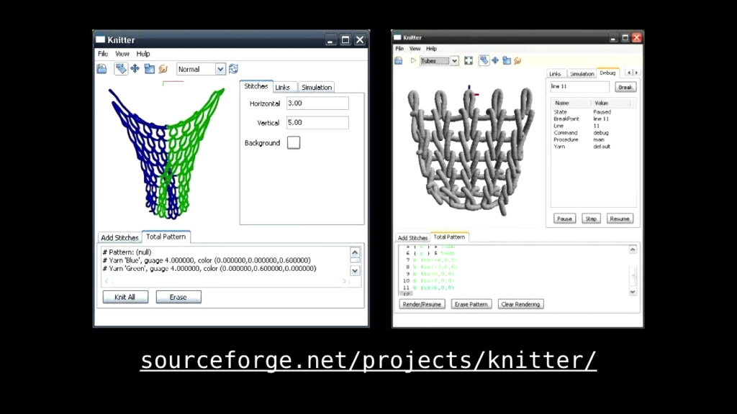Click the Clear Rendering button
Screen dimensions: 737x414
(520, 304)
